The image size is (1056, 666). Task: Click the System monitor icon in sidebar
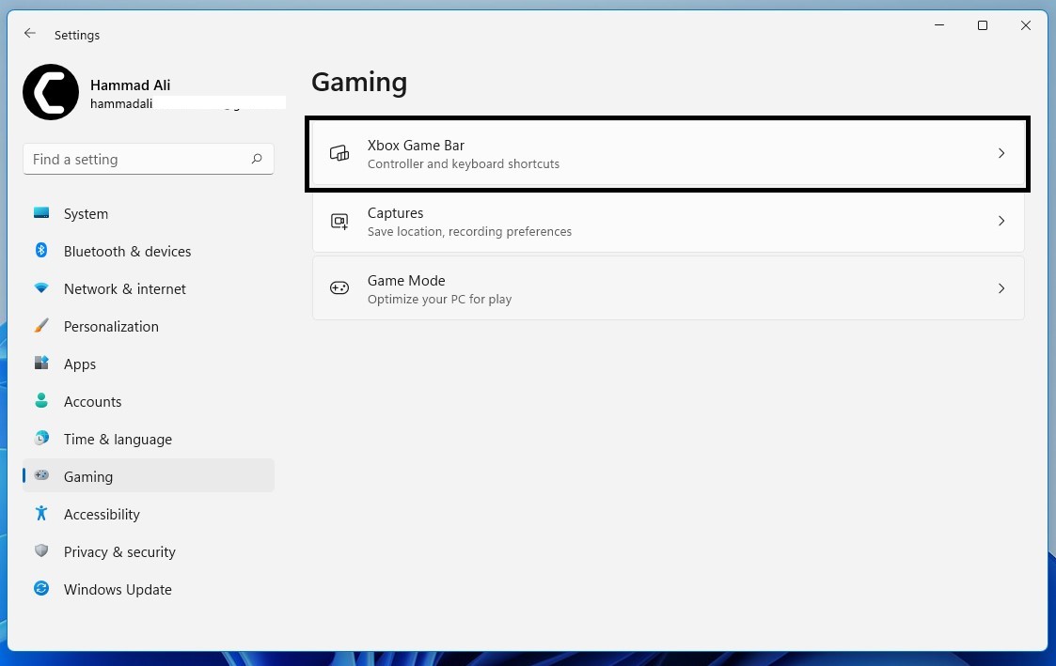pyautogui.click(x=41, y=213)
